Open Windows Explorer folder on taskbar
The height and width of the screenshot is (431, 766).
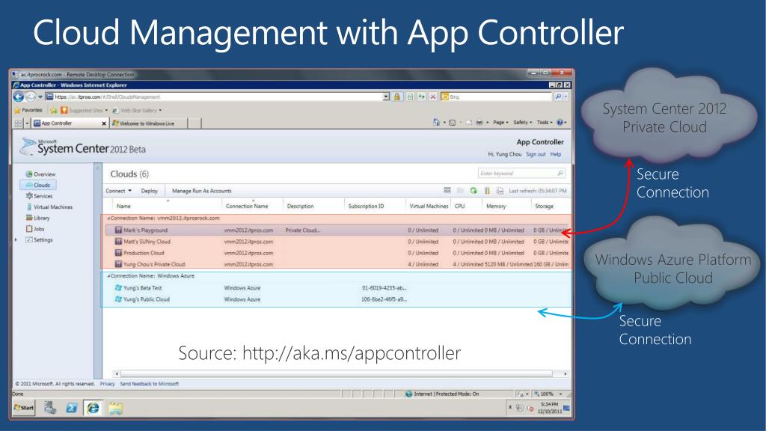pos(115,408)
